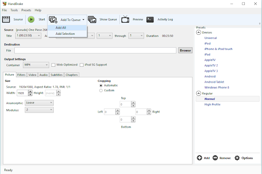The image size is (262, 174).
Task: Open the Add To Queue dropdown arrow
Action: 84,20
